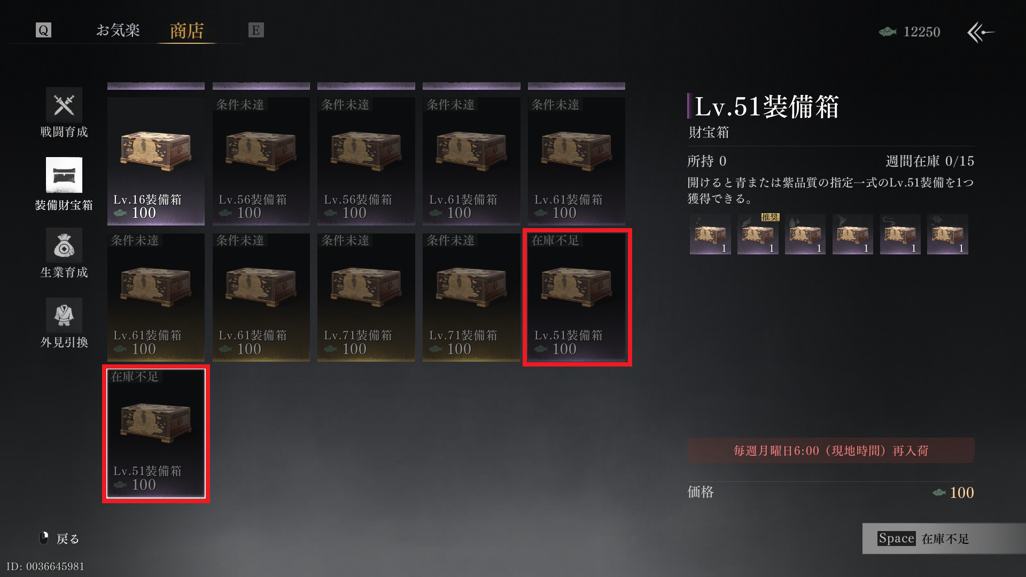Select the 商店 tab
1026x577 pixels.
187,31
